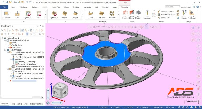Image resolution: width=202 pixels, height=109 pixels.
Task: Toggle Stock Shading
Action: pyautogui.click(x=125, y=14)
